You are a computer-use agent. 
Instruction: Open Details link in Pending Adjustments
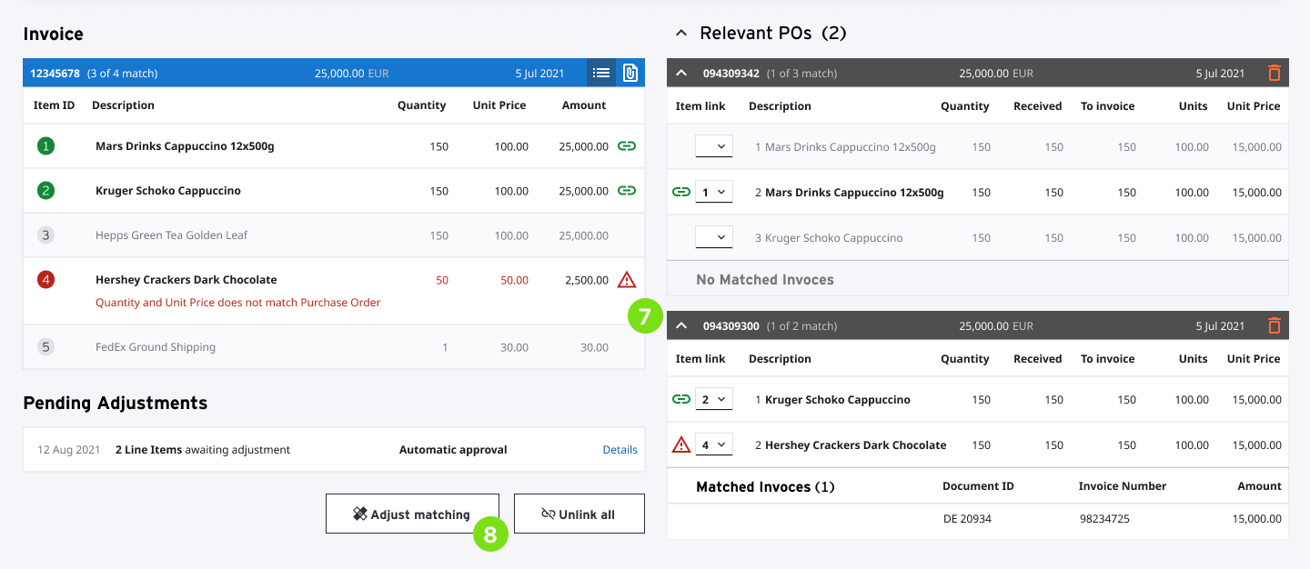click(620, 450)
